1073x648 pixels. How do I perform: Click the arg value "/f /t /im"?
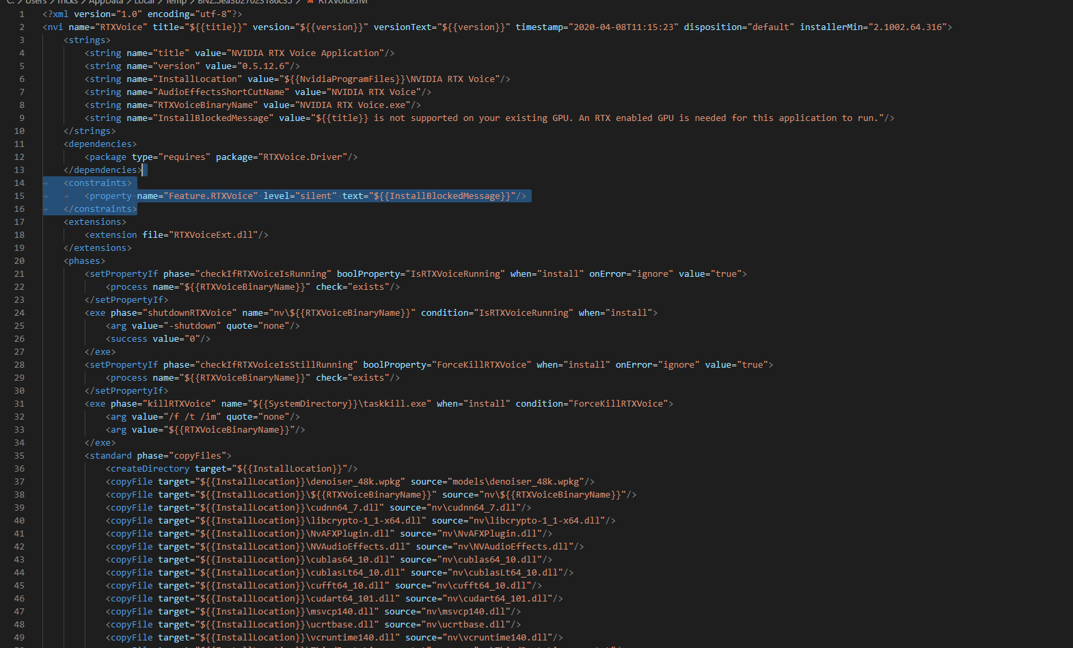coord(192,416)
